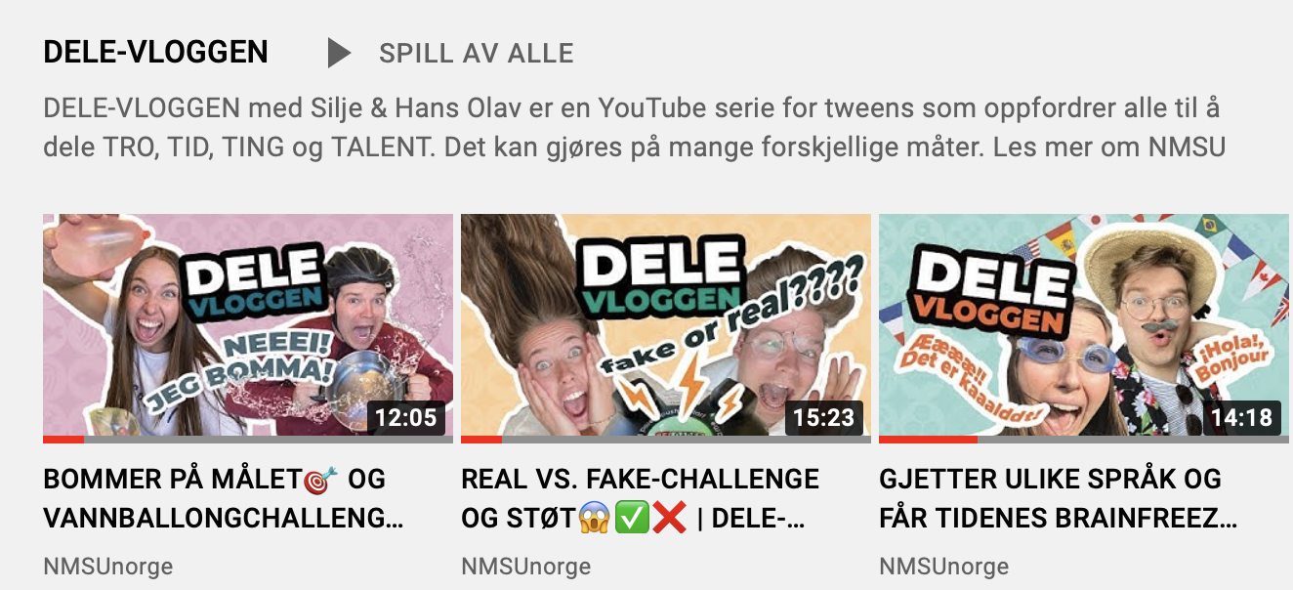Click red progress bar on third video
Image resolution: width=1293 pixels, height=590 pixels.
click(928, 440)
